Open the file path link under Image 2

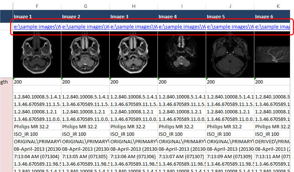(x=85, y=27)
